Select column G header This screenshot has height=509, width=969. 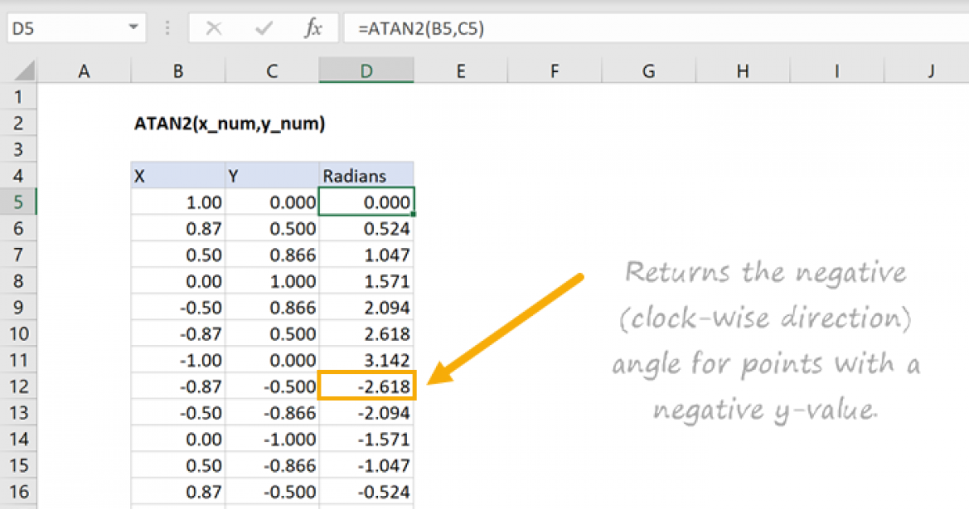tap(648, 71)
